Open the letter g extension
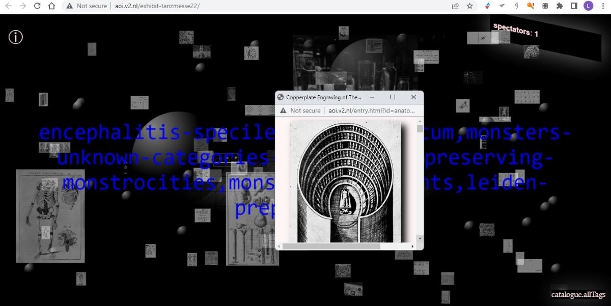 516,6
